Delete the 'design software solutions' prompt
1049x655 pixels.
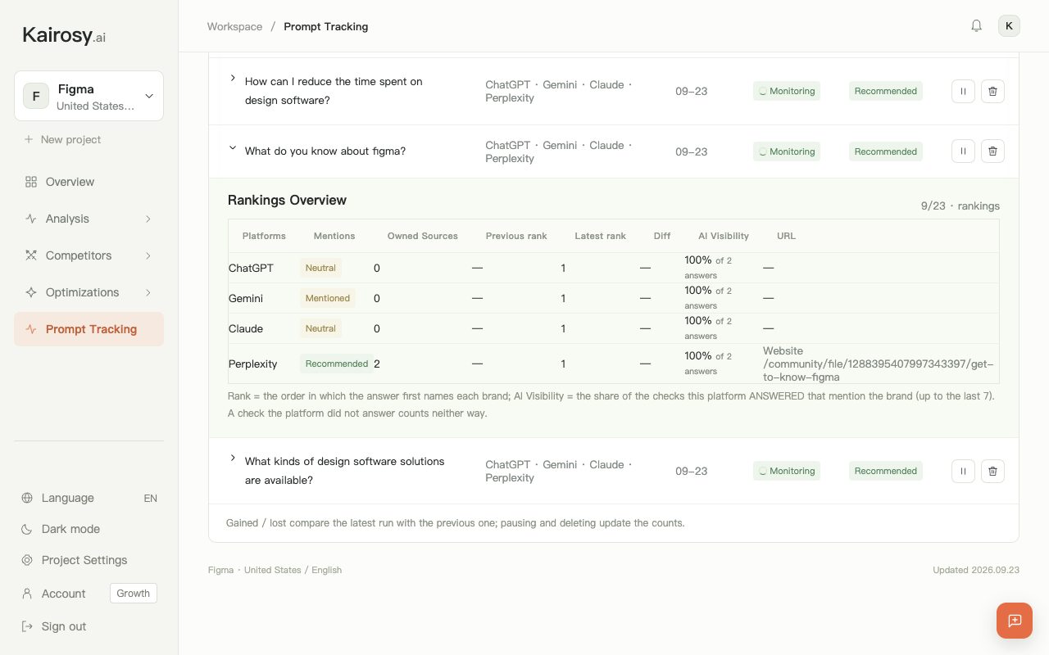(x=992, y=471)
